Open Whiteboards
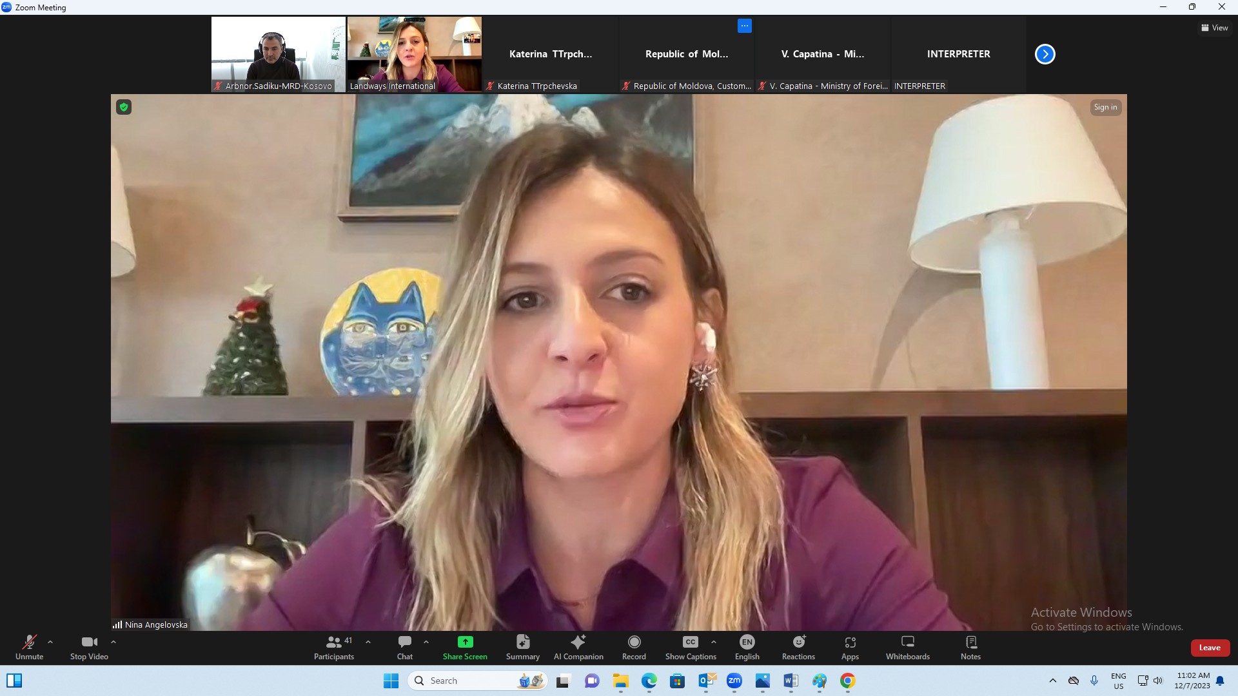Screen dimensions: 1238x696 tap(907, 647)
